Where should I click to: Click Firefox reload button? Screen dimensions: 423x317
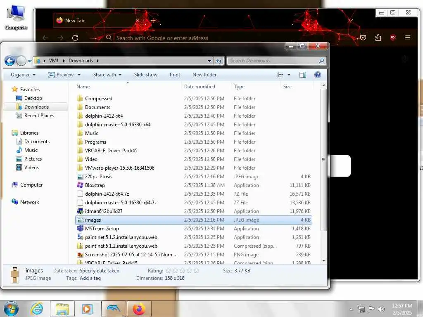coord(75,38)
